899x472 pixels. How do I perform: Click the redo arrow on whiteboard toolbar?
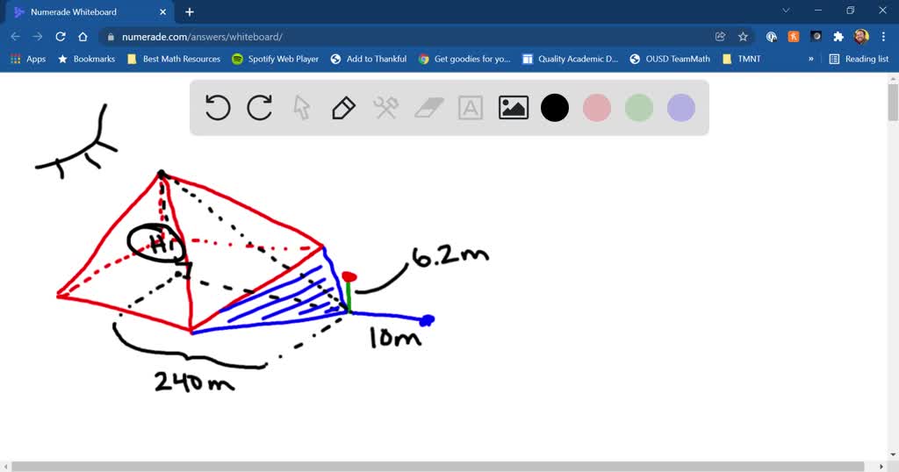click(x=260, y=108)
